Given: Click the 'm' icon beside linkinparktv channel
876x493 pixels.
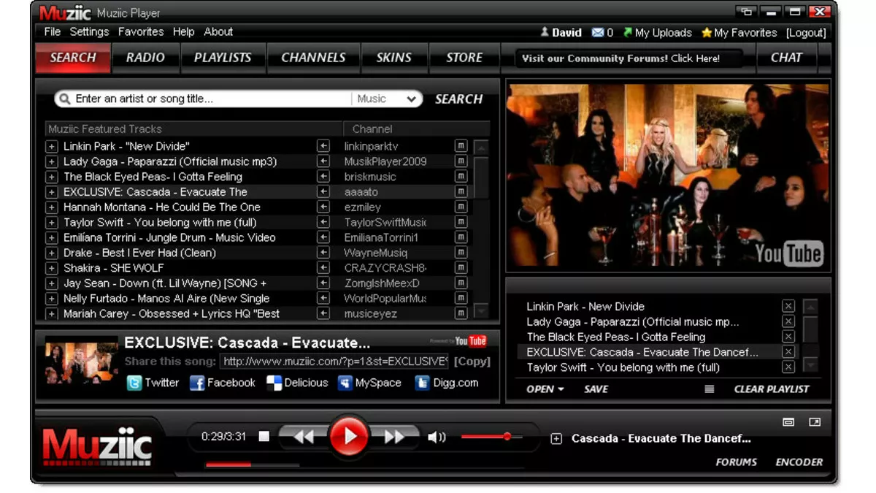Looking at the screenshot, I should [461, 146].
